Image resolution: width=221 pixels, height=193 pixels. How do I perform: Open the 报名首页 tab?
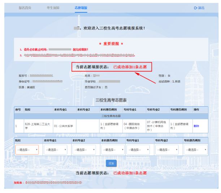click(x=25, y=8)
